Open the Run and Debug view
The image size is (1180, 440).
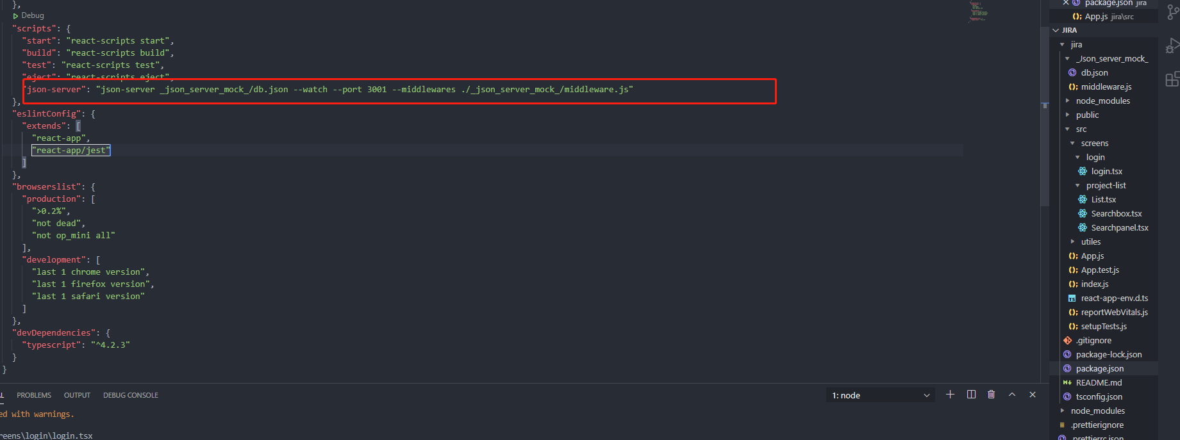[x=1172, y=46]
